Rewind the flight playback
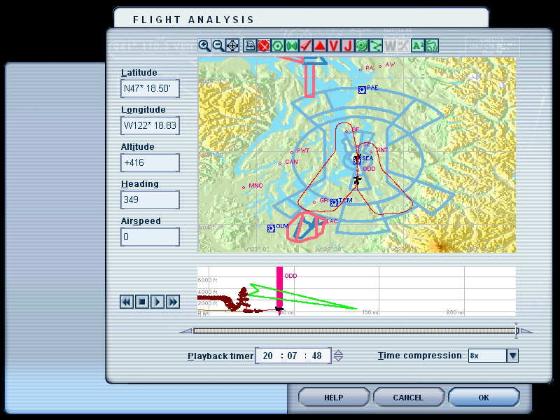This screenshot has height=420, width=560. coord(127,302)
